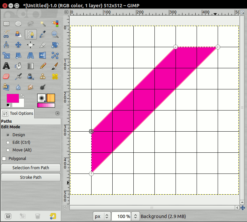Image resolution: width=247 pixels, height=222 pixels.
Task: Click the 100 % zoom input field
Action: click(121, 216)
